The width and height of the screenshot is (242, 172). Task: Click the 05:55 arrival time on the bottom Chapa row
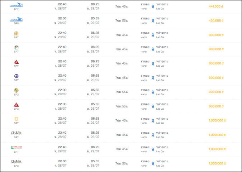point(95,161)
